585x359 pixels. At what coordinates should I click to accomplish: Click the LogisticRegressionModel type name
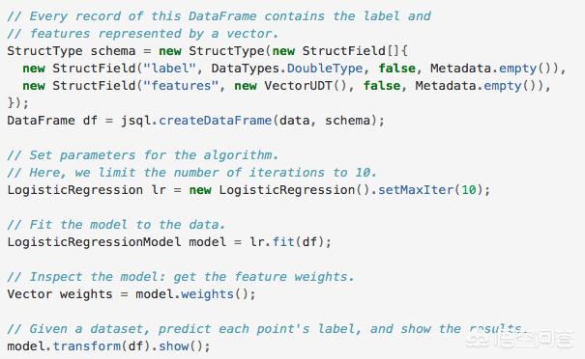point(94,241)
